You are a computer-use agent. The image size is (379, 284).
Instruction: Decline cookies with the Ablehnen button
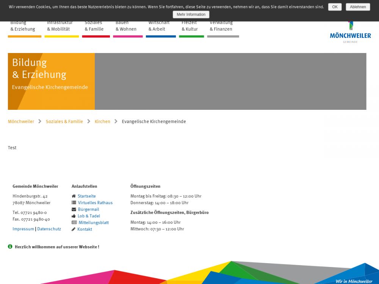click(x=358, y=7)
